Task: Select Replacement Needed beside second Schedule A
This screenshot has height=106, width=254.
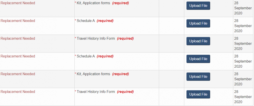Action: coord(18,56)
